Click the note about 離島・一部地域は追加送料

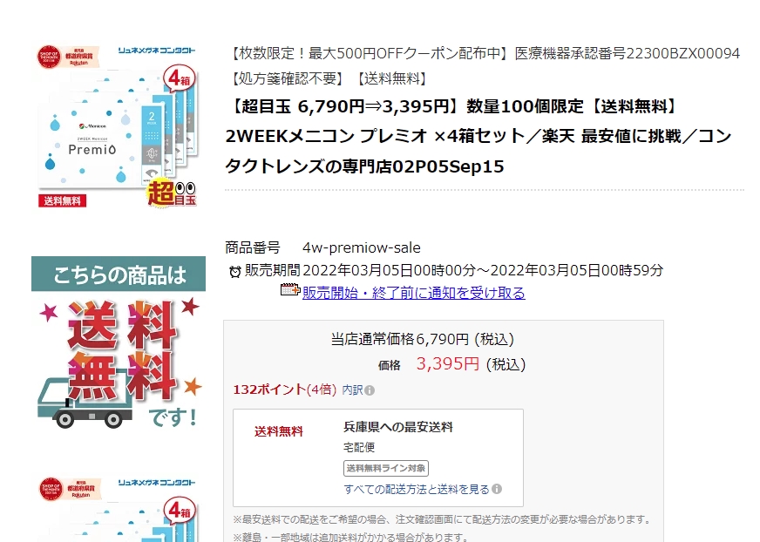[x=351, y=537]
